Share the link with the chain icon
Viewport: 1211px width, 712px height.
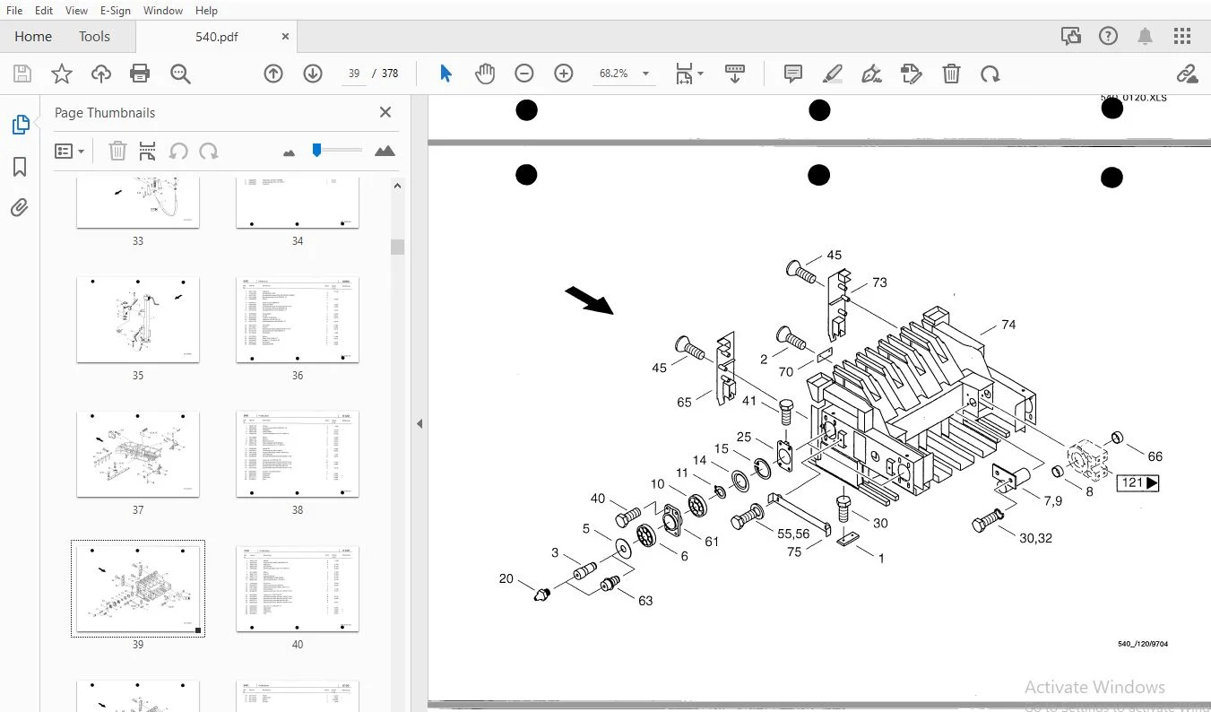(x=1187, y=74)
